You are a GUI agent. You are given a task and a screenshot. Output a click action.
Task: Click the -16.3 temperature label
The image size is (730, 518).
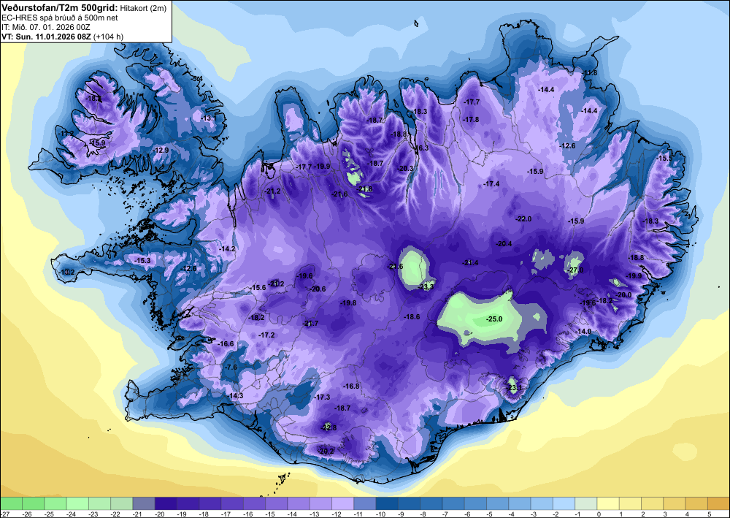420,148
